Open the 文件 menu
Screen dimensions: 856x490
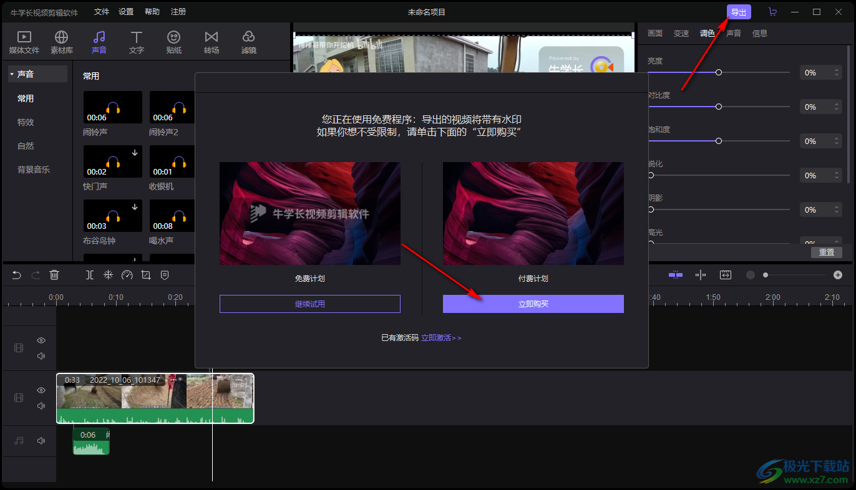pyautogui.click(x=102, y=12)
